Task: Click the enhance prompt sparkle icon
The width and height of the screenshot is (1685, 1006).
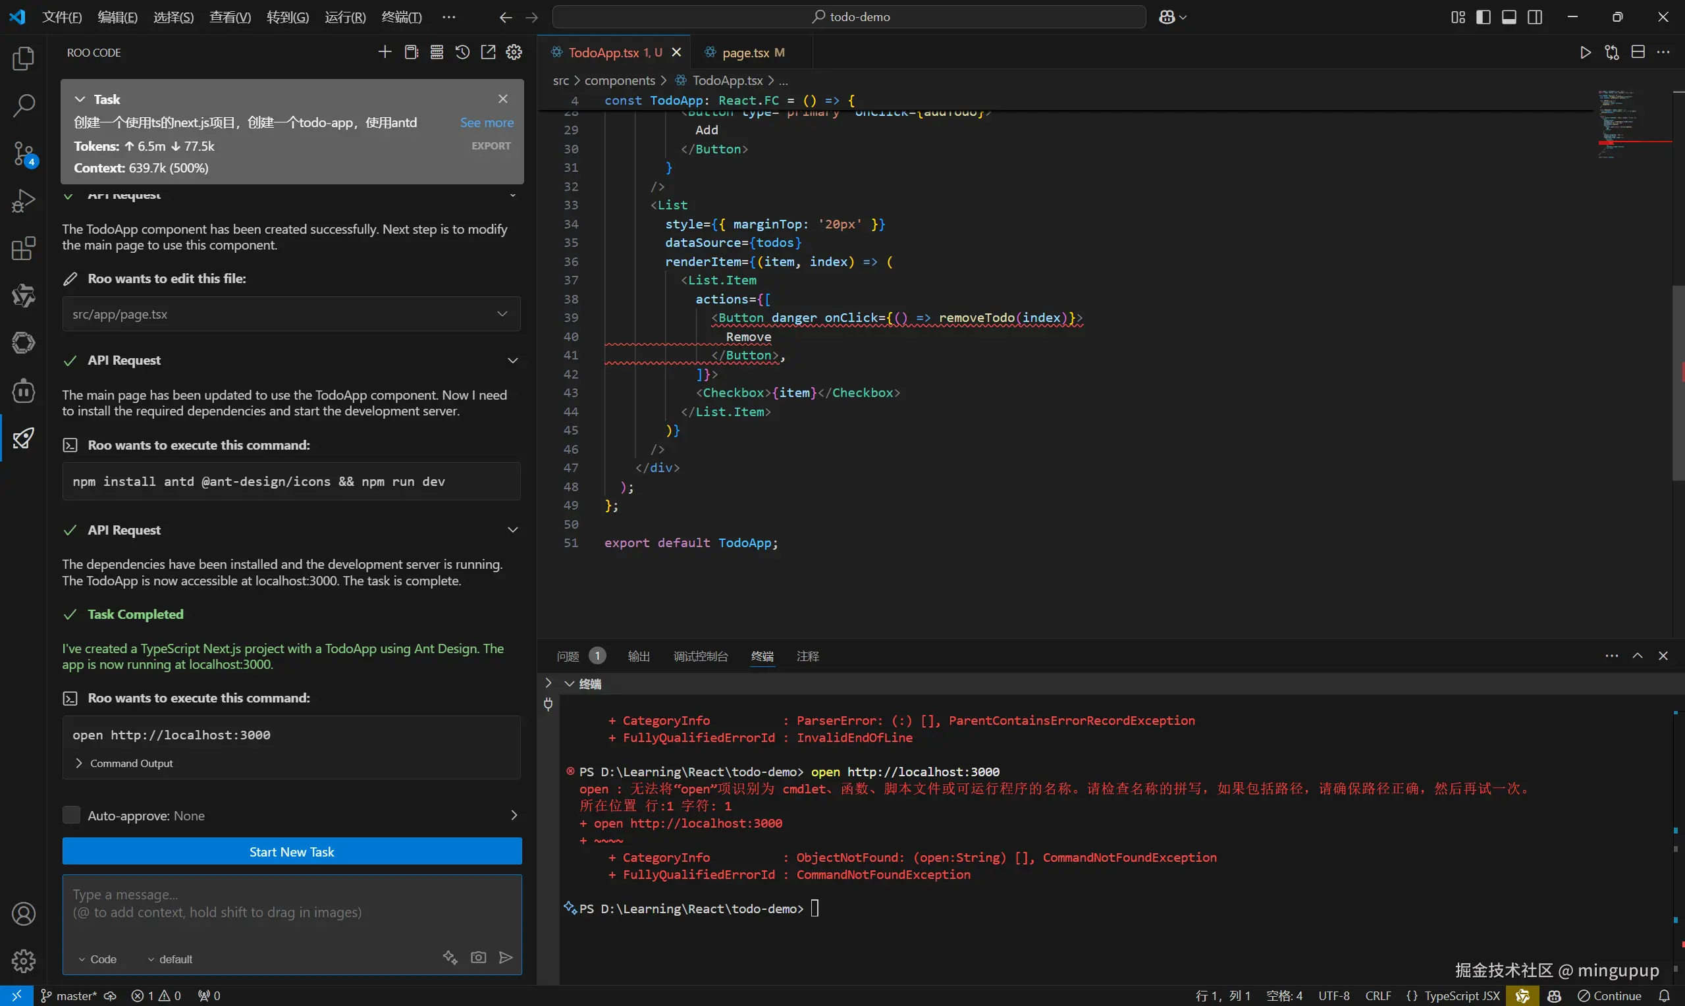Action: (450, 957)
